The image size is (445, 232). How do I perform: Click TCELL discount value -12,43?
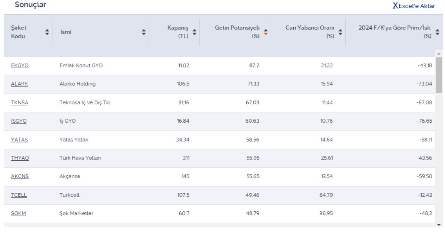point(425,195)
